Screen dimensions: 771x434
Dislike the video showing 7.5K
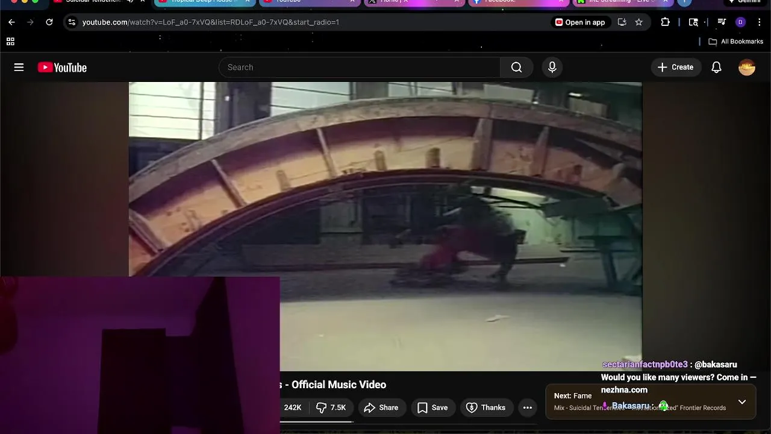pos(331,408)
